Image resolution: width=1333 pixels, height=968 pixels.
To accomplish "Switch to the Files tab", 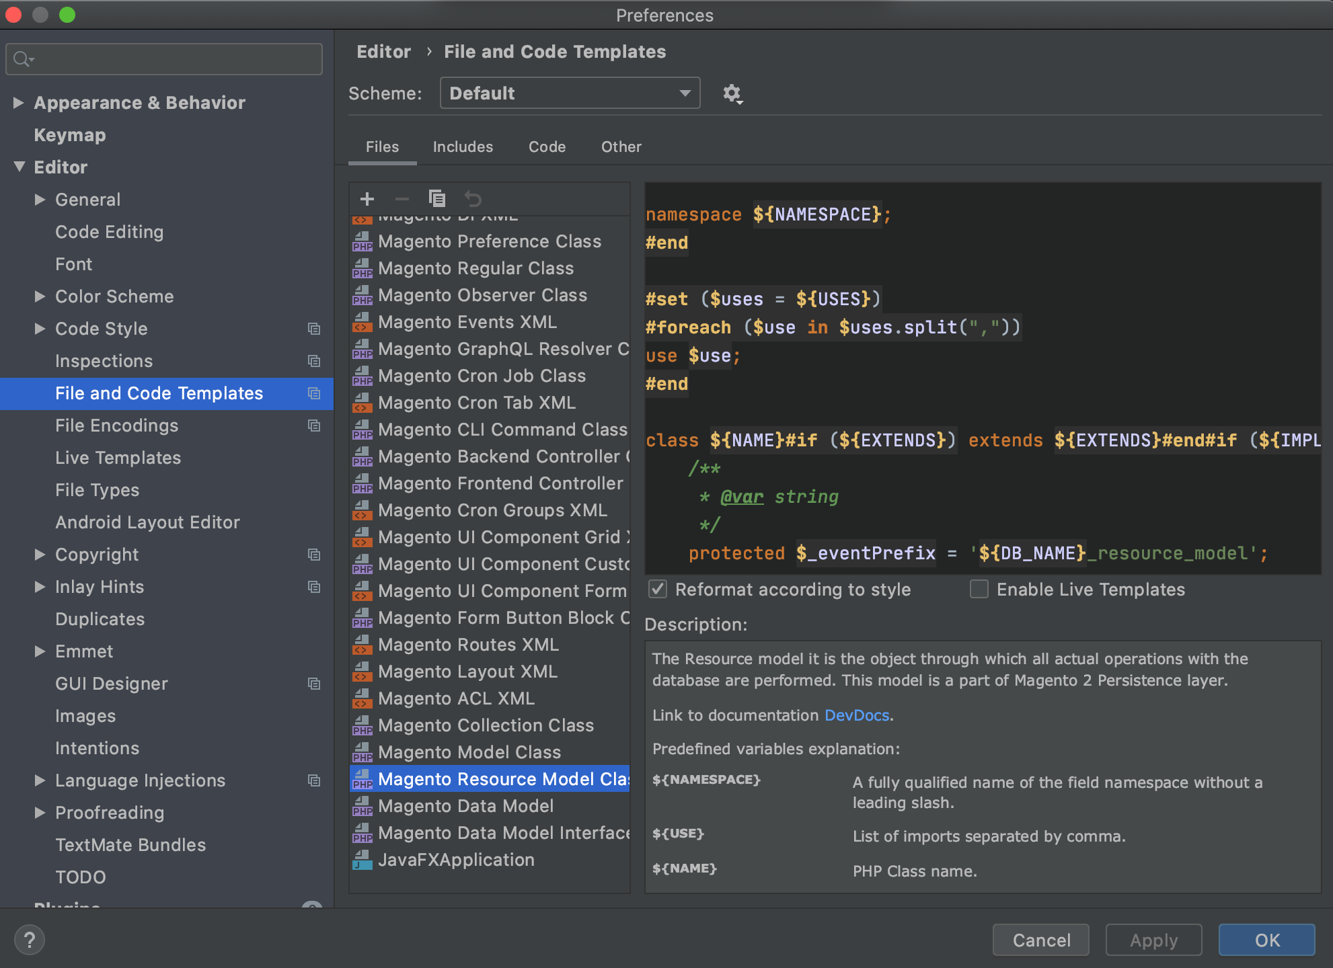I will tap(382, 147).
